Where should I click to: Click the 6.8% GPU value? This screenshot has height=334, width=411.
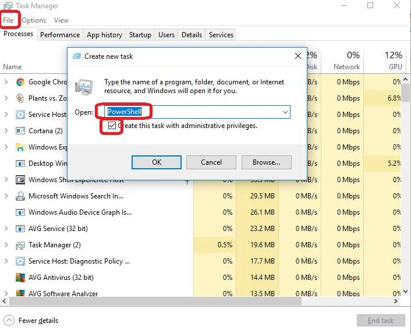[394, 98]
